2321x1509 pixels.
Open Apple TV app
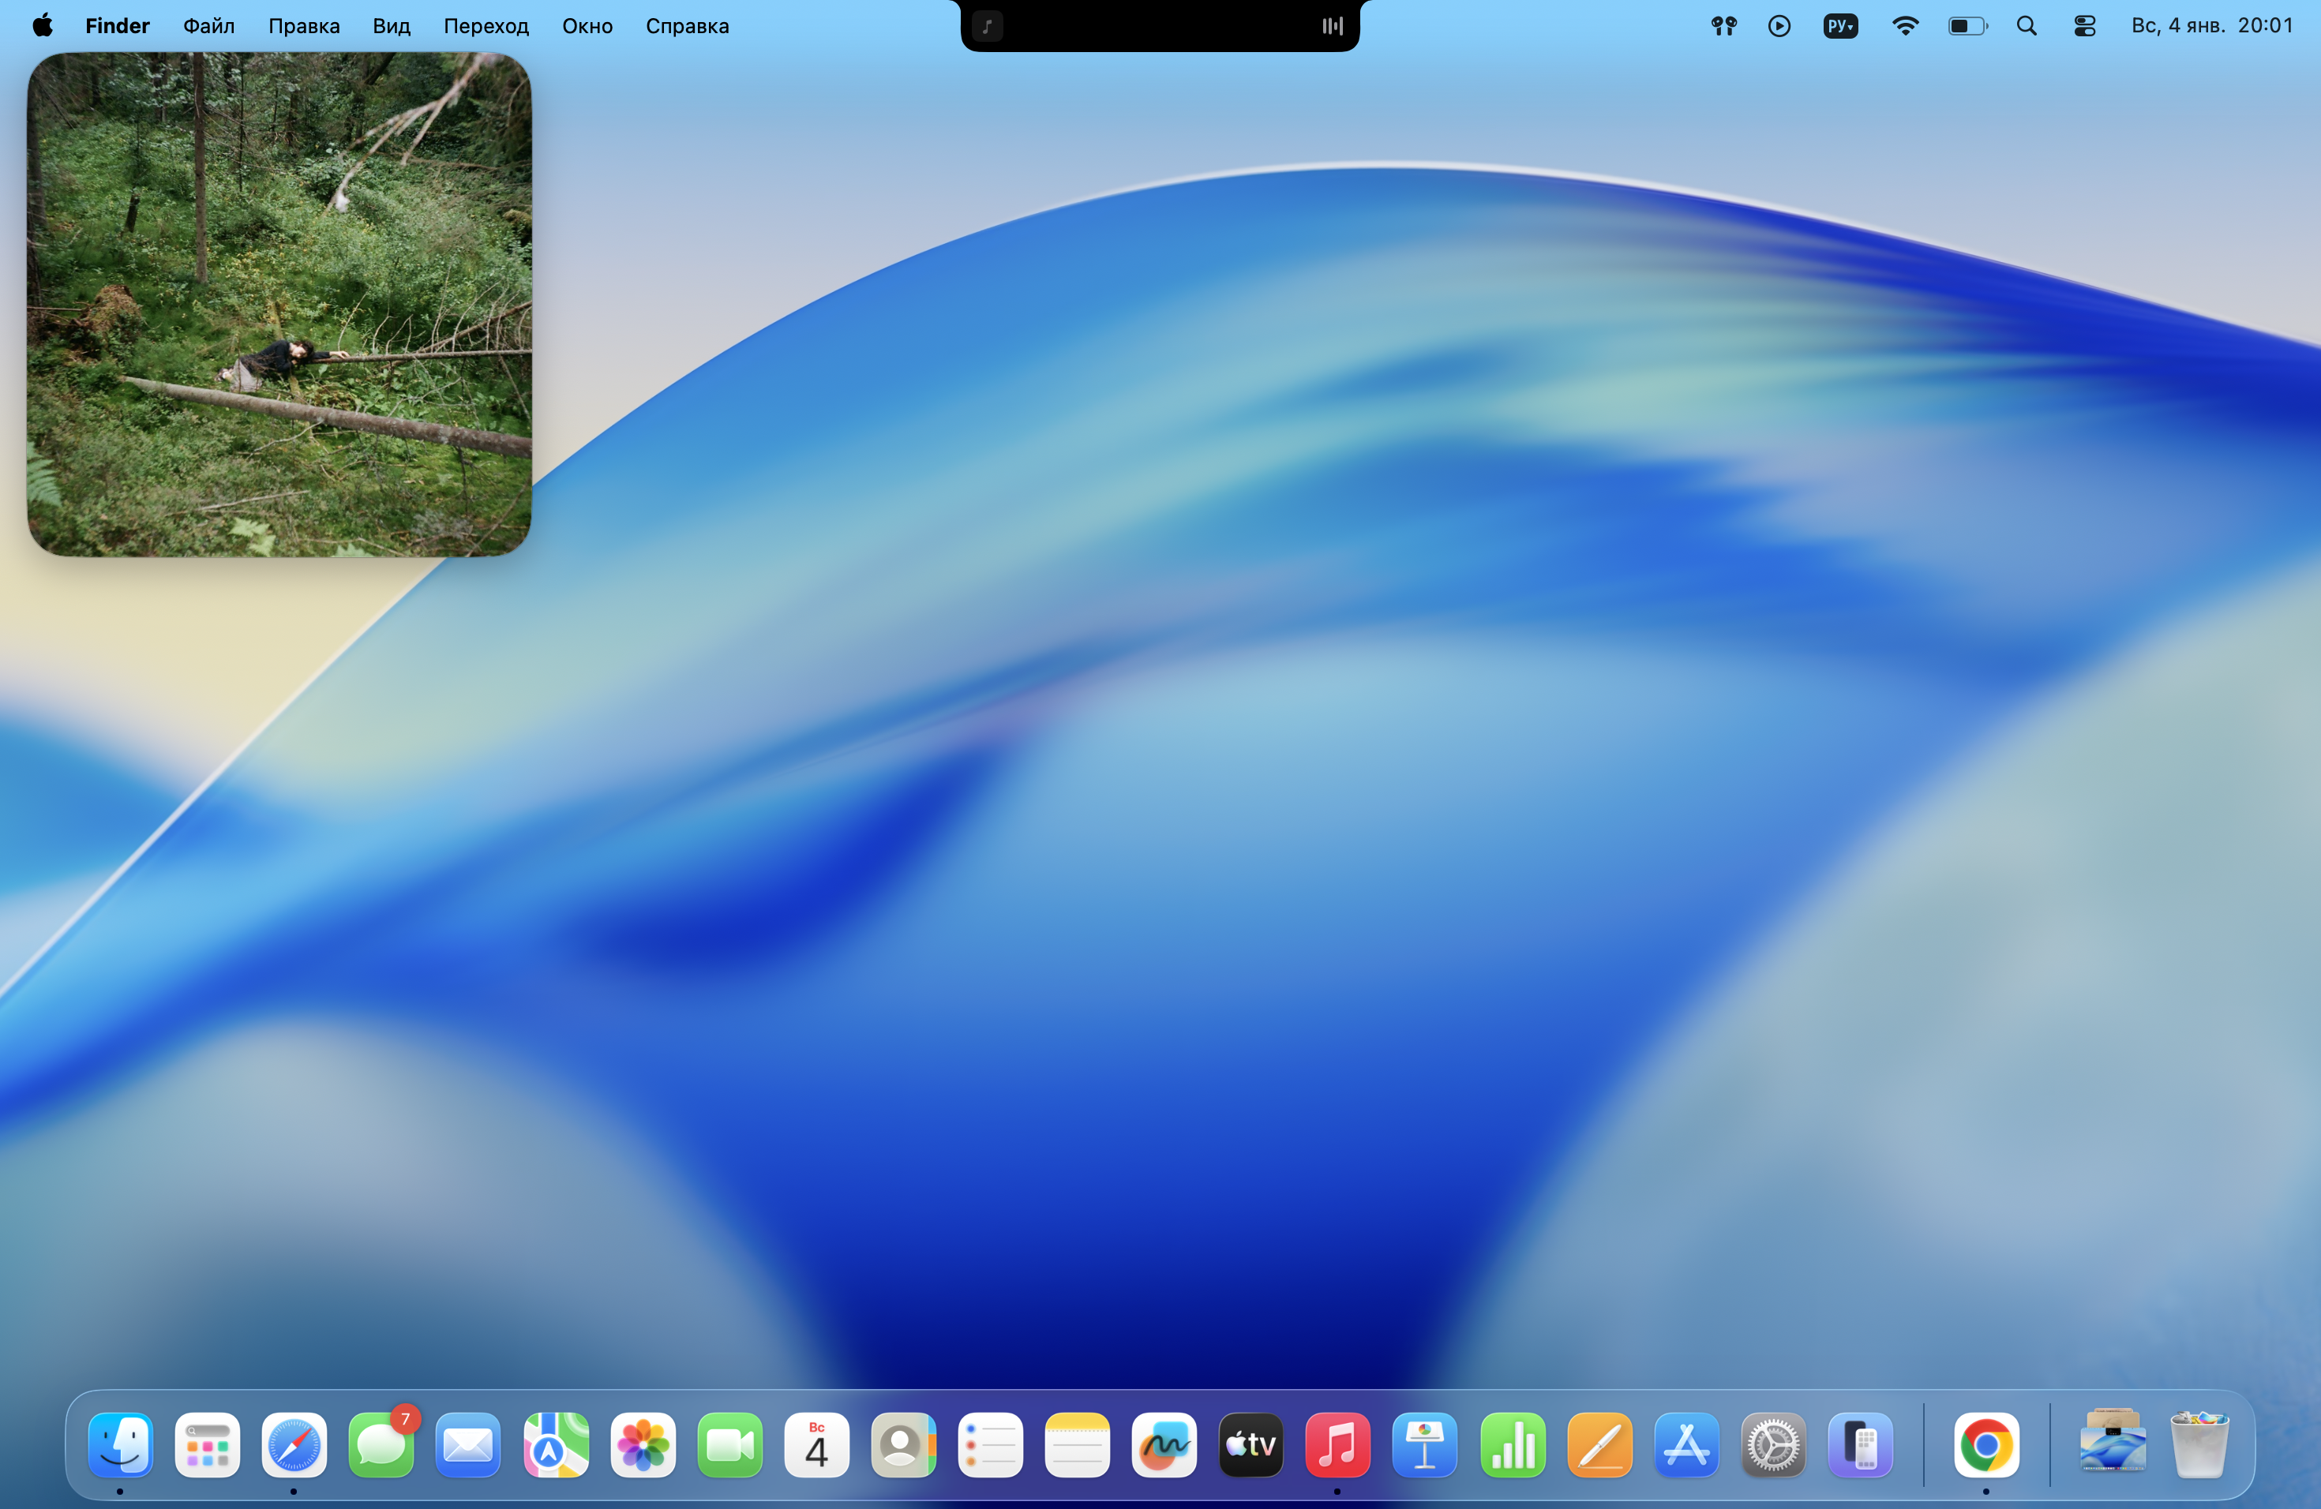click(x=1250, y=1444)
